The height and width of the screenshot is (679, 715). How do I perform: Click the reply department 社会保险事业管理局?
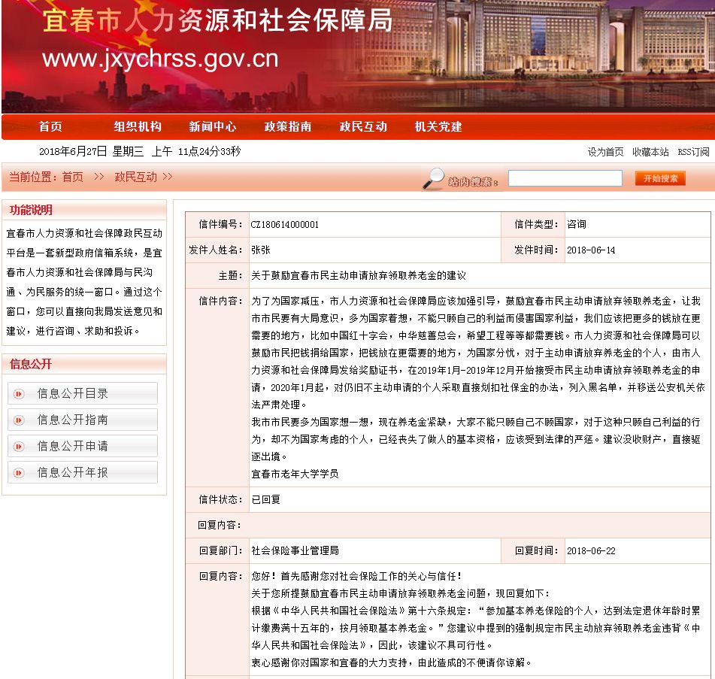click(295, 550)
